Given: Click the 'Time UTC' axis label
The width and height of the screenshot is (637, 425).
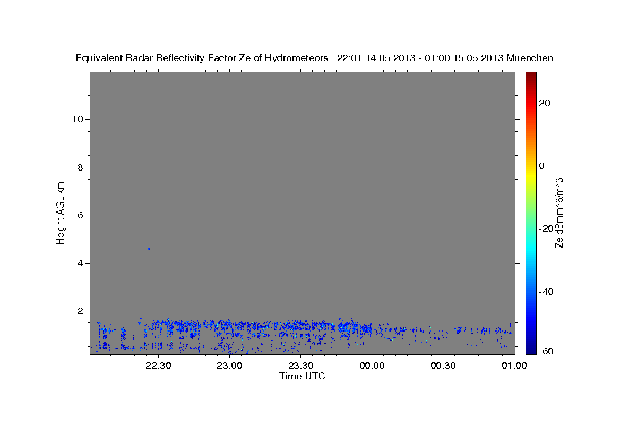Looking at the screenshot, I should 302,376.
